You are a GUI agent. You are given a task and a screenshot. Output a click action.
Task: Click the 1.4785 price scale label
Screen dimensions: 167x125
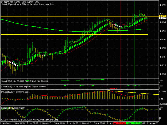163,5
